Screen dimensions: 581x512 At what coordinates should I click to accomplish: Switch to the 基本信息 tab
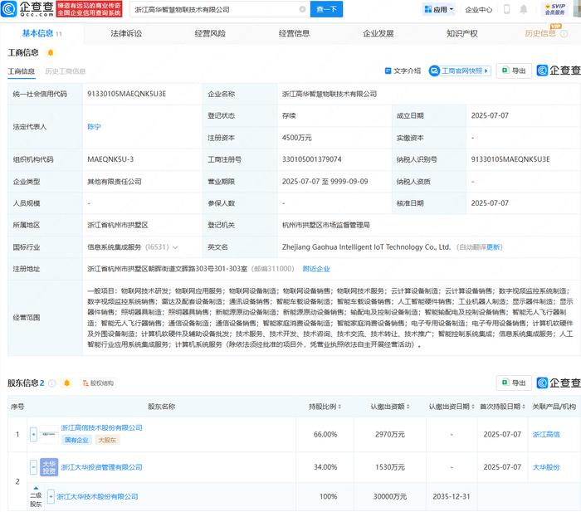point(41,34)
